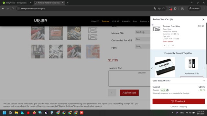
Task: Close the Verify Codes browser tab
Action: pyautogui.click(x=31, y=3)
